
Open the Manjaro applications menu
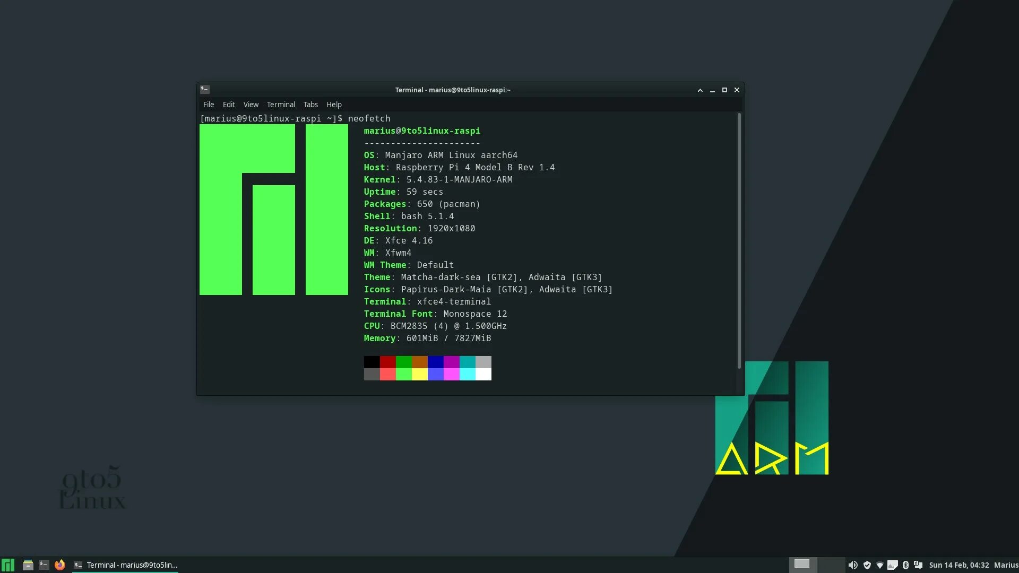coord(8,565)
